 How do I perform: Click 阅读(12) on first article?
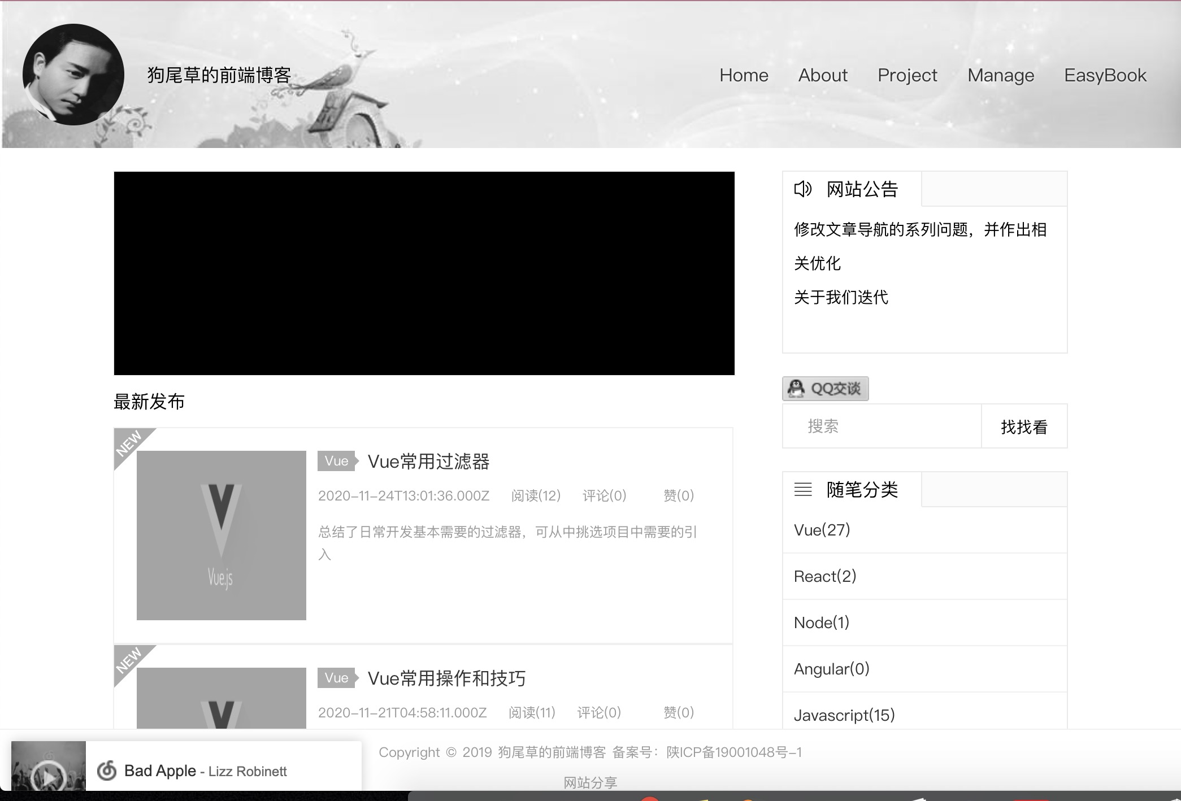pyautogui.click(x=536, y=495)
